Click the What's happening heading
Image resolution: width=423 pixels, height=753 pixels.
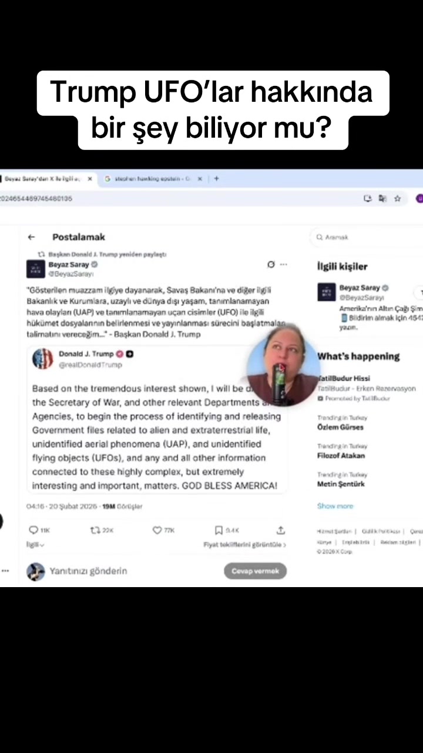tap(358, 356)
